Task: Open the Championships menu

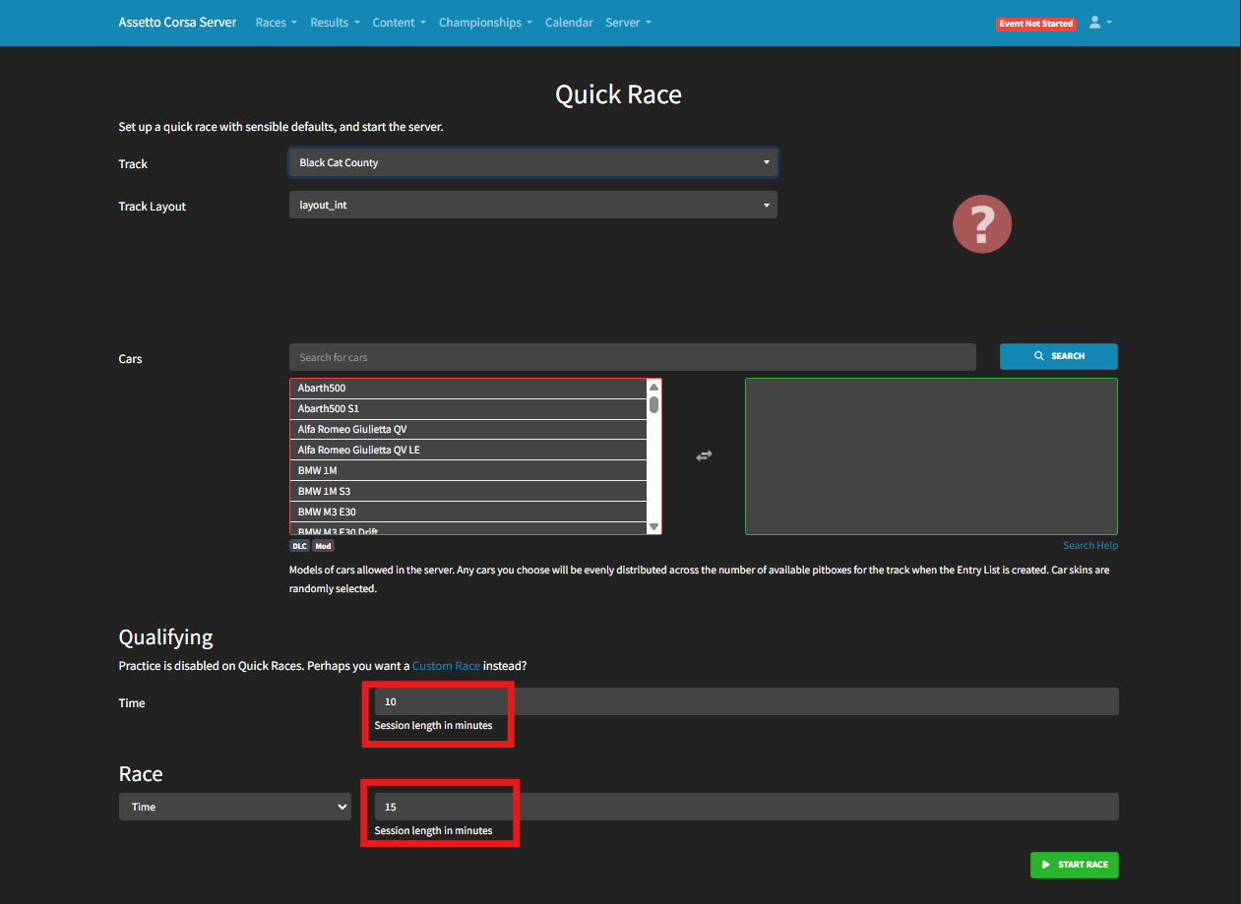Action: pyautogui.click(x=485, y=23)
